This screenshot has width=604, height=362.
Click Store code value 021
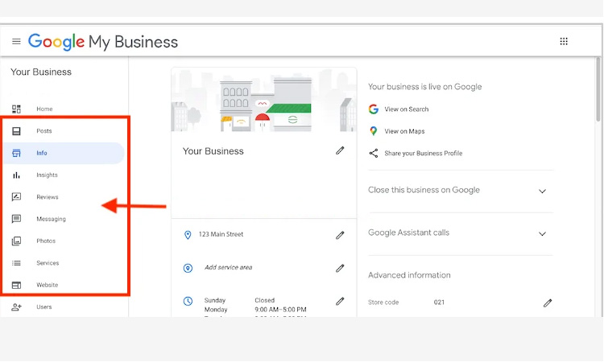pyautogui.click(x=439, y=302)
